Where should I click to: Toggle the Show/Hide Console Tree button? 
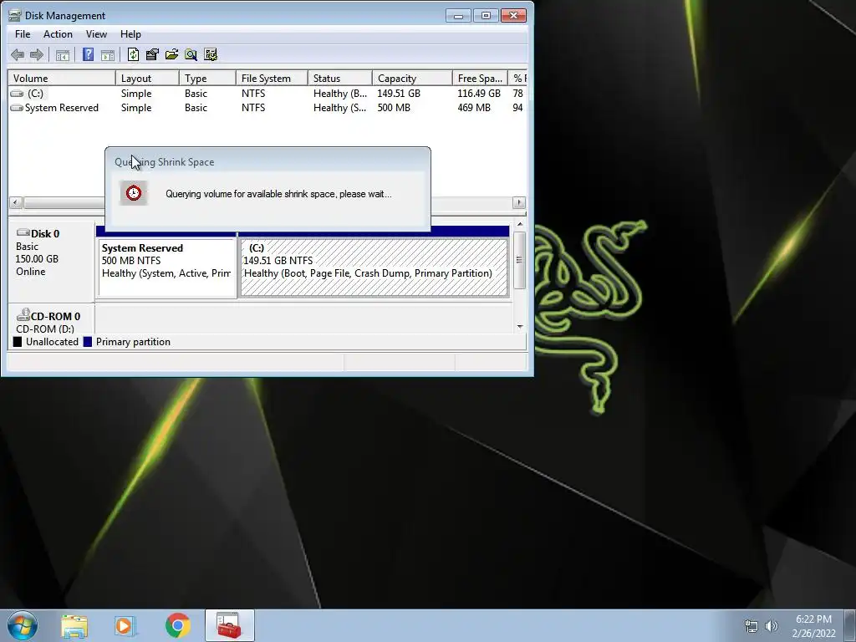(63, 54)
